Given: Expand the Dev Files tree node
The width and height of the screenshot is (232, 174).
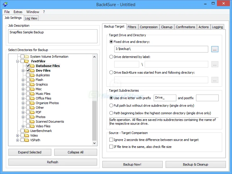Looking at the screenshot, I should coord(23,70).
